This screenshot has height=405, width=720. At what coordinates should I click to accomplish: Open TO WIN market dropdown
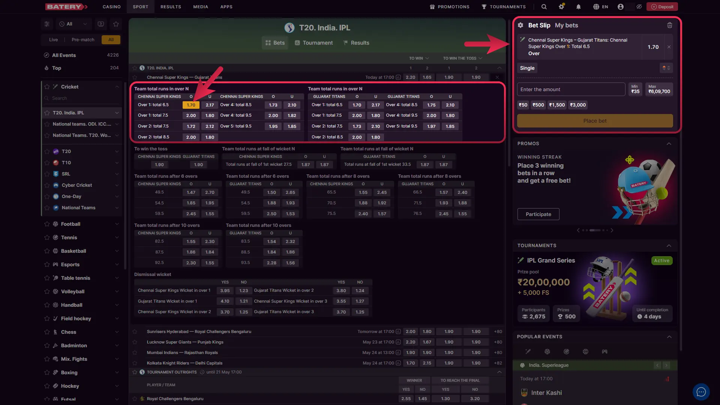pos(419,58)
